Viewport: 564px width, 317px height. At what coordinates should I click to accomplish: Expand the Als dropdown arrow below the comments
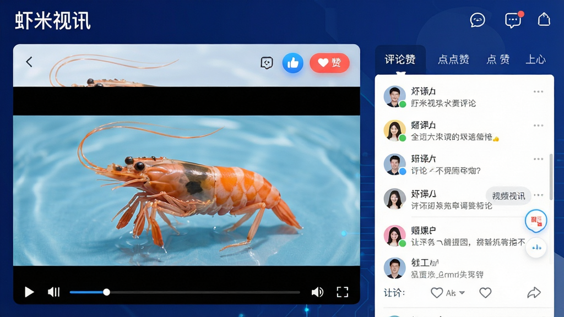click(x=462, y=293)
